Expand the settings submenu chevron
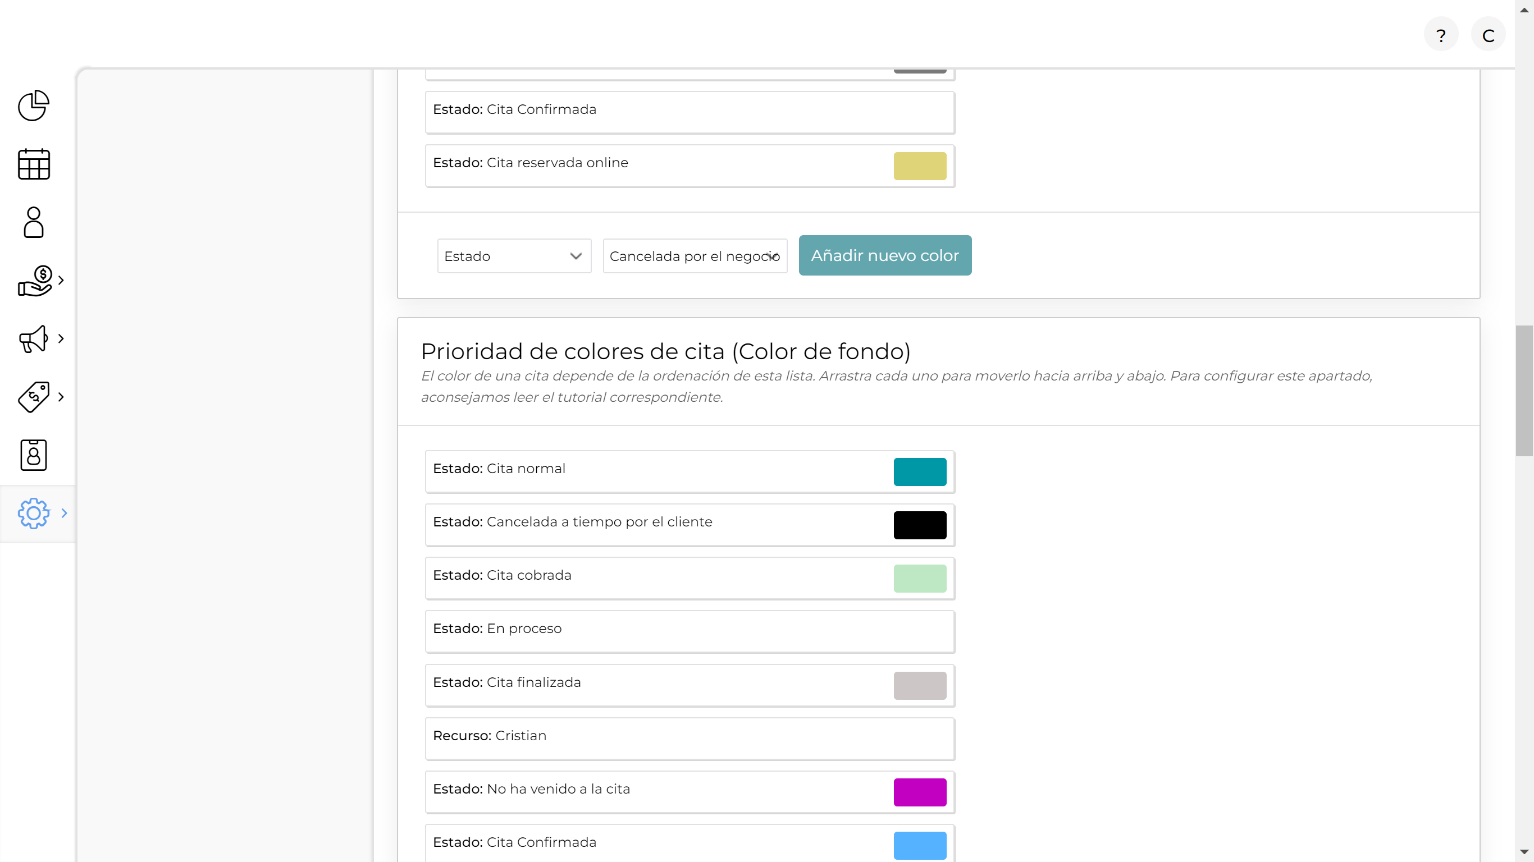This screenshot has height=862, width=1534. point(65,513)
